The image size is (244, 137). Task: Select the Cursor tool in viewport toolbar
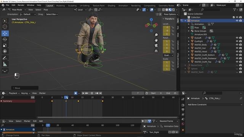5,27
